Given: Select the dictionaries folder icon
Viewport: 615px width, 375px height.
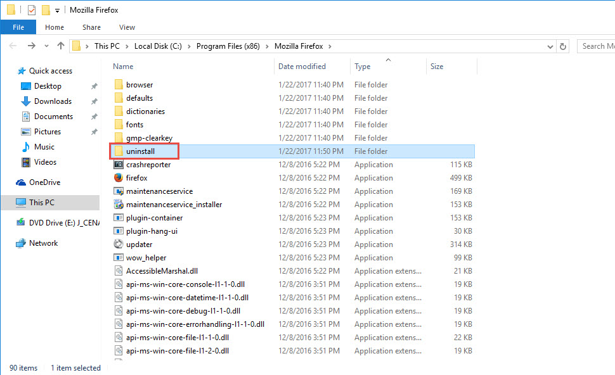Looking at the screenshot, I should pyautogui.click(x=119, y=111).
